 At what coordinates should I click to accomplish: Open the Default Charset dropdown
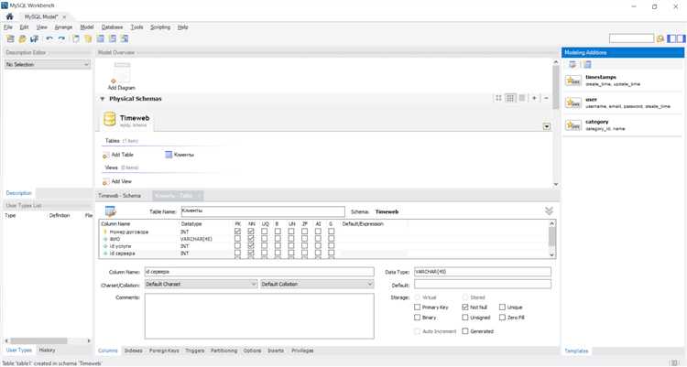pyautogui.click(x=202, y=285)
